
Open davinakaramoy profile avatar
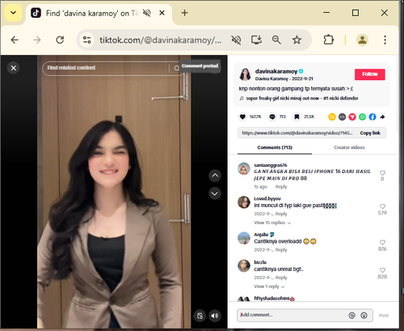245,74
